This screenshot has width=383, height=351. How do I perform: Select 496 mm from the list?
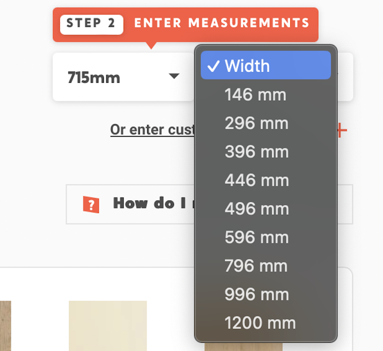pyautogui.click(x=257, y=209)
